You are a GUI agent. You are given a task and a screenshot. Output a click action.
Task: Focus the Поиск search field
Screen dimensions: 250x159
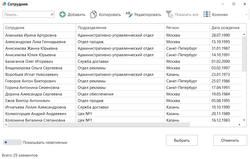[x=26, y=14]
